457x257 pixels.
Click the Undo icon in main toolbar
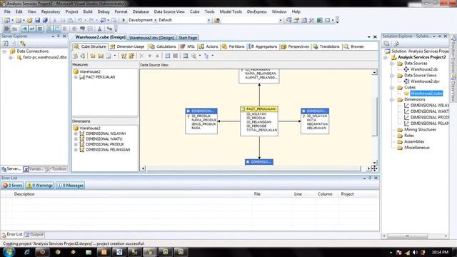point(80,20)
